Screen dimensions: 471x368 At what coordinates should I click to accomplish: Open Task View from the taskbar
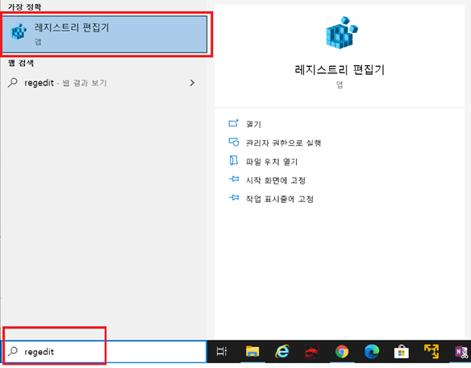222,352
